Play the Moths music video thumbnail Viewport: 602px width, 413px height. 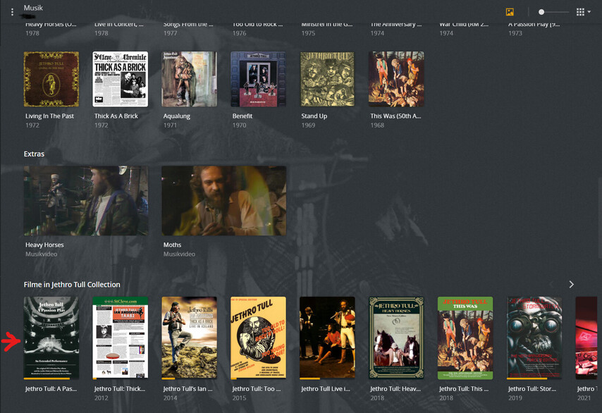(x=224, y=200)
